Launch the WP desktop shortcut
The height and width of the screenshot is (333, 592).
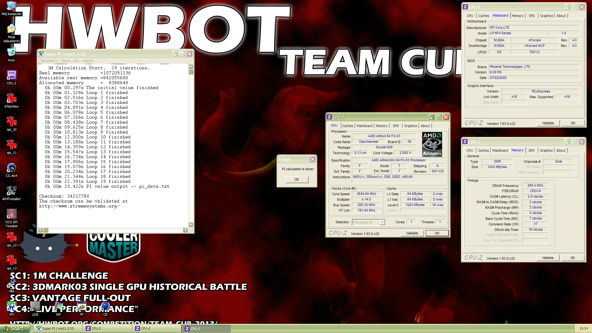tap(58, 308)
